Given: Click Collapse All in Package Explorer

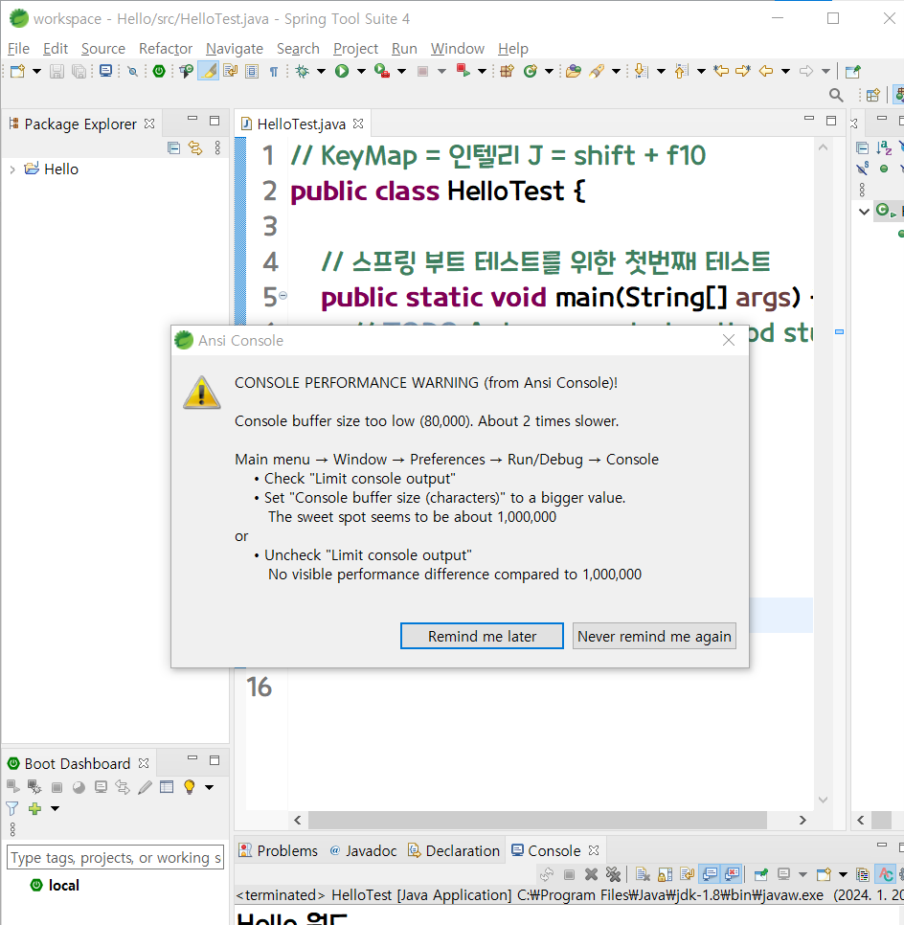Looking at the screenshot, I should coord(173,148).
